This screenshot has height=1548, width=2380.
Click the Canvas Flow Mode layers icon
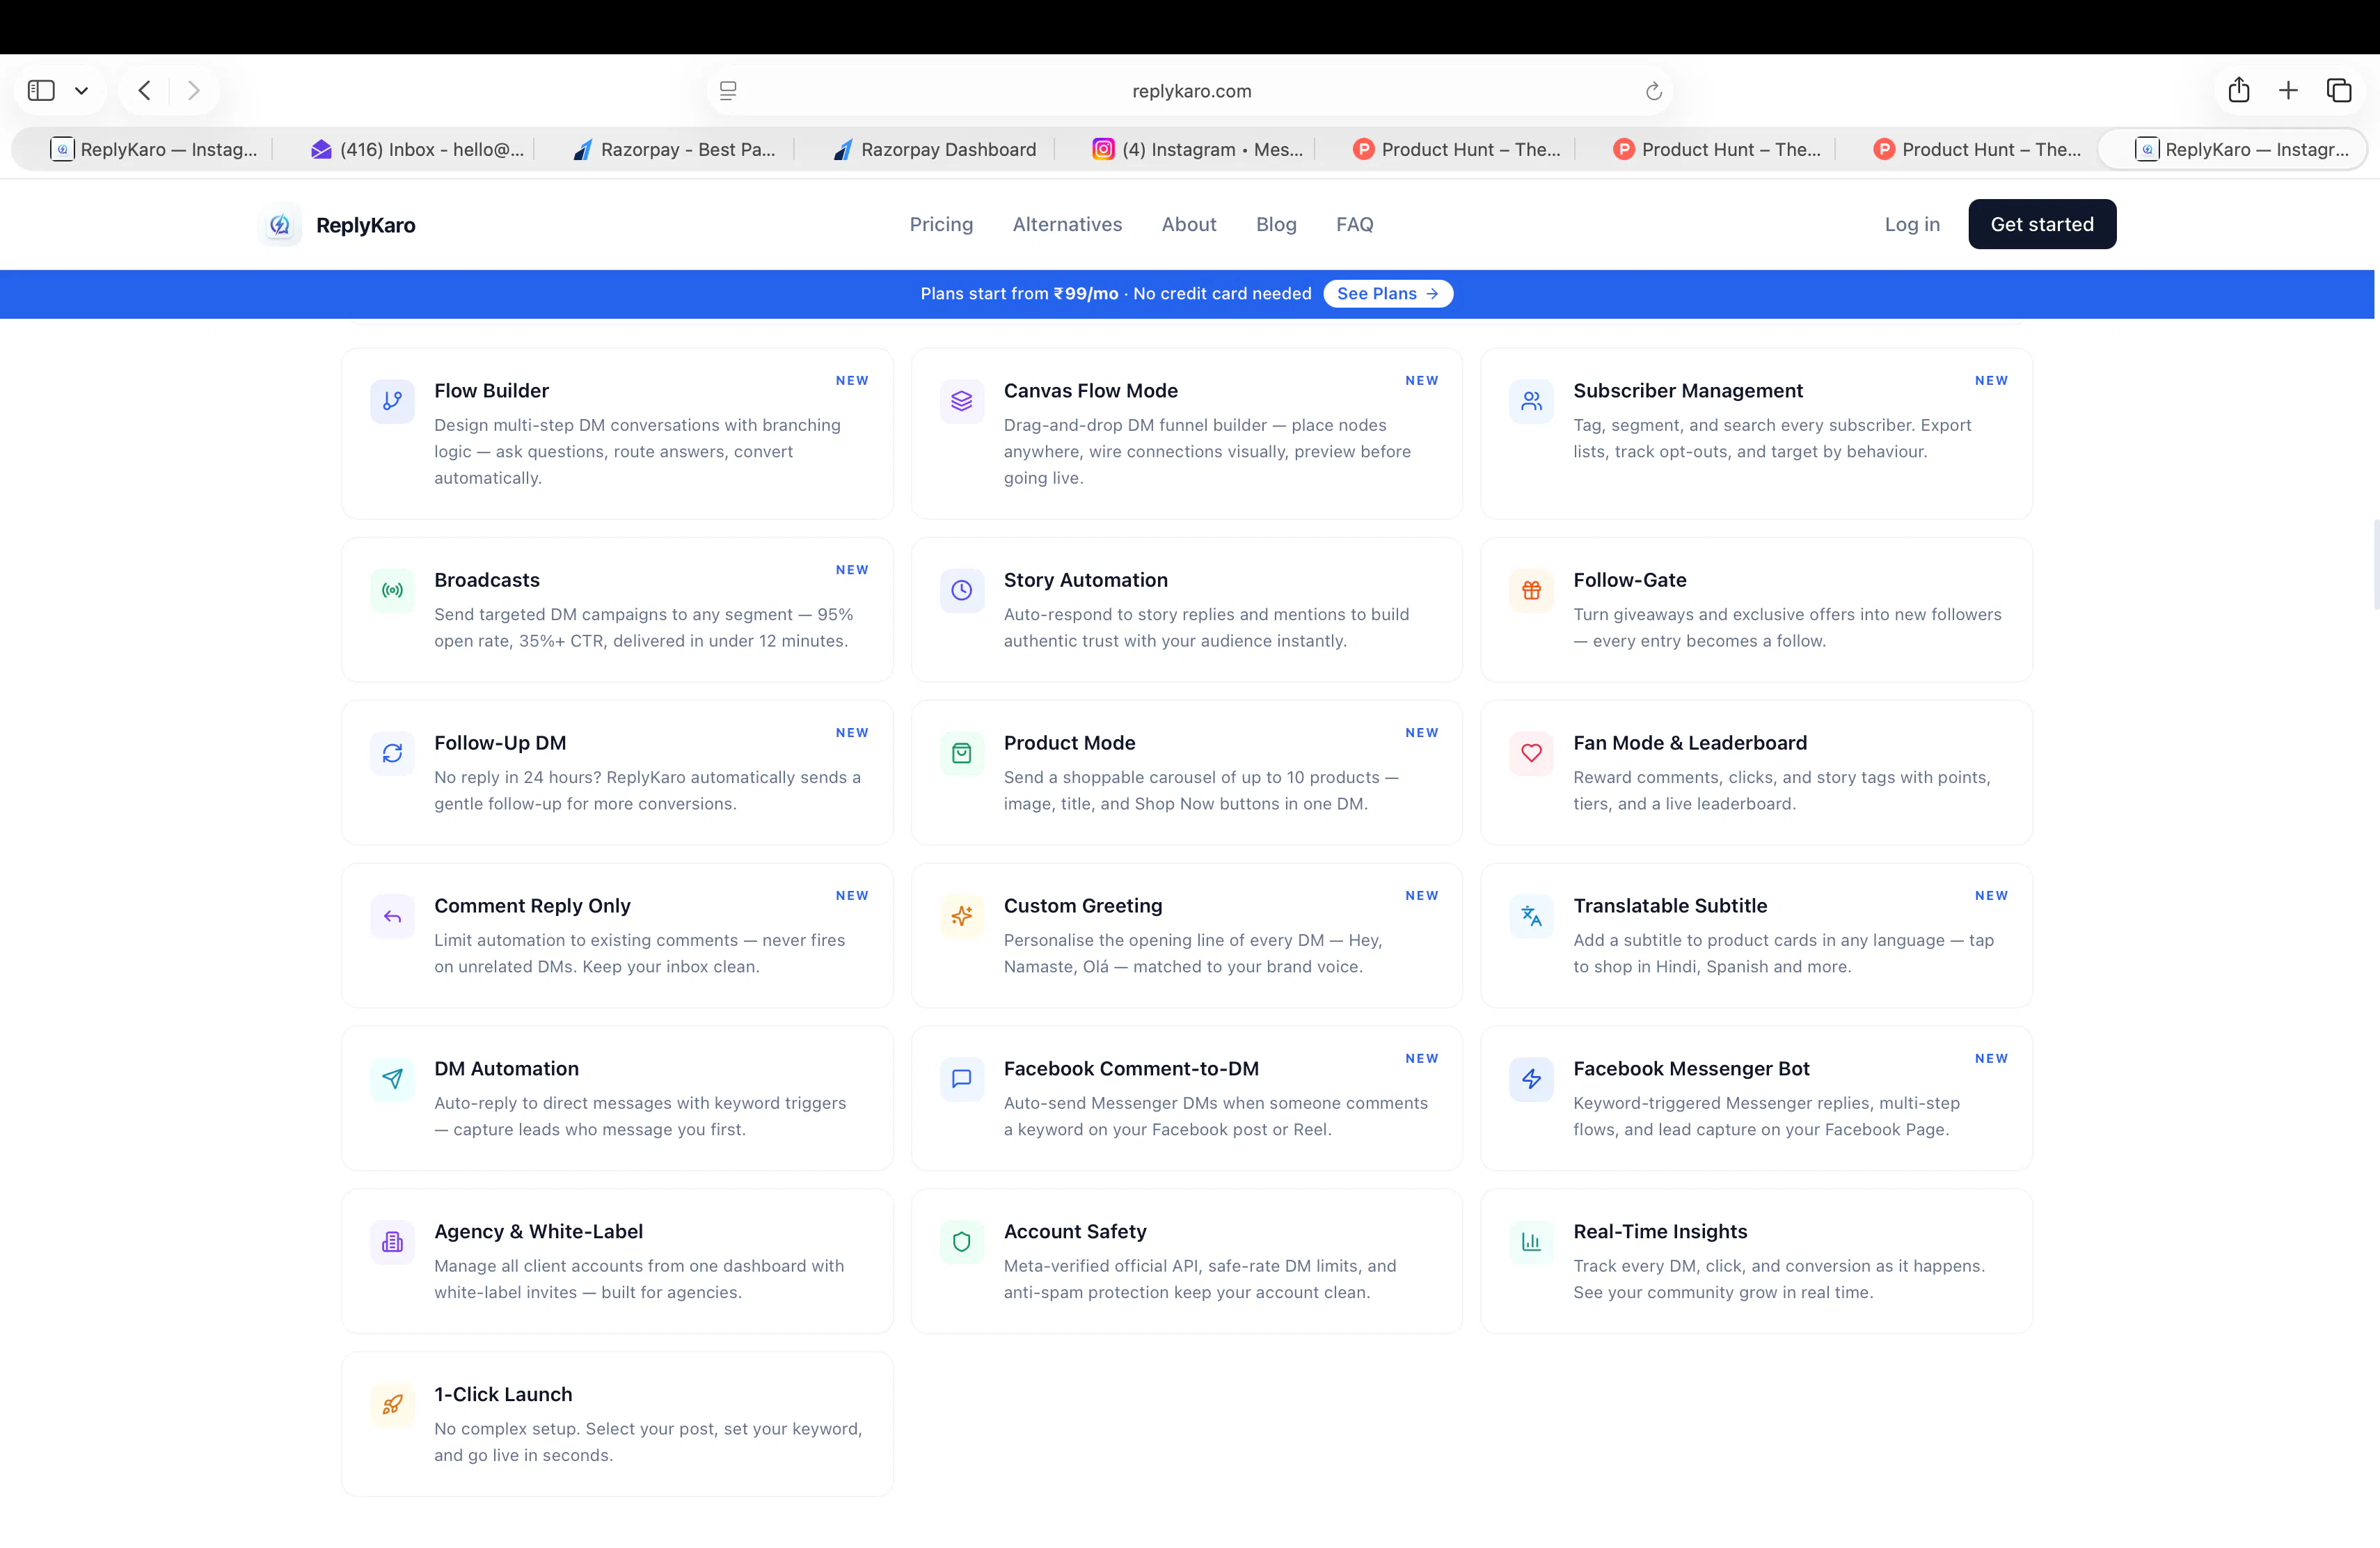click(x=961, y=401)
